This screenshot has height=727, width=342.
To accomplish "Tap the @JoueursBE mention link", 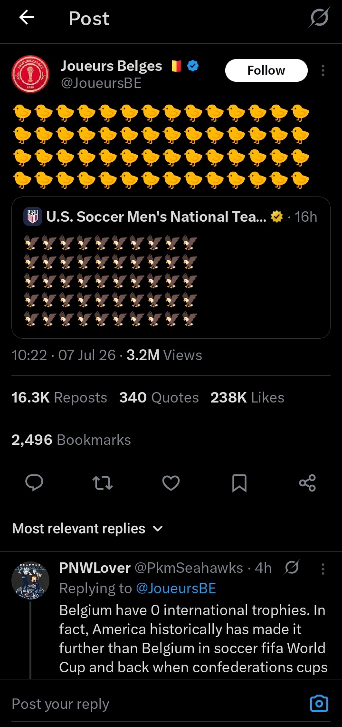I will pyautogui.click(x=176, y=589).
